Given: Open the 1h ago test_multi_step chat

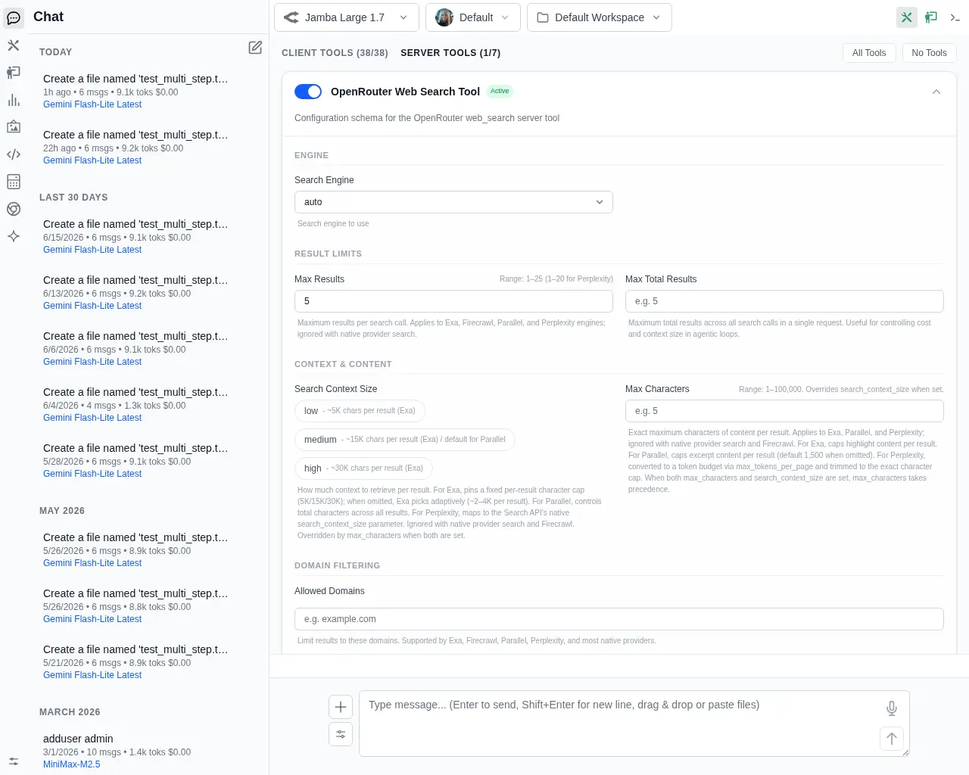Looking at the screenshot, I should pos(136,92).
